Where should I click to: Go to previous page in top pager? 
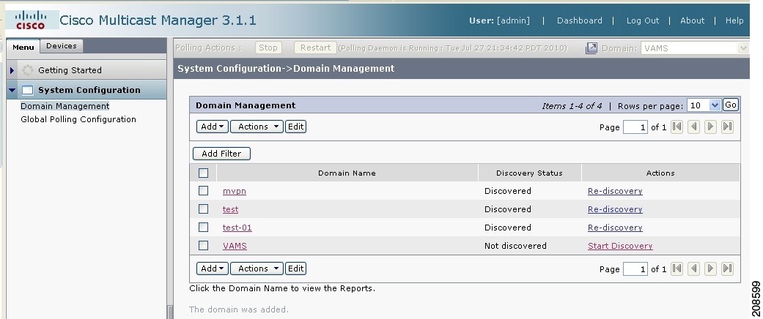(694, 127)
